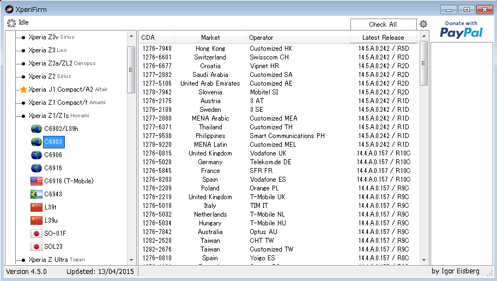The image size is (497, 281).
Task: Select the SO-01F model
Action: point(55,234)
